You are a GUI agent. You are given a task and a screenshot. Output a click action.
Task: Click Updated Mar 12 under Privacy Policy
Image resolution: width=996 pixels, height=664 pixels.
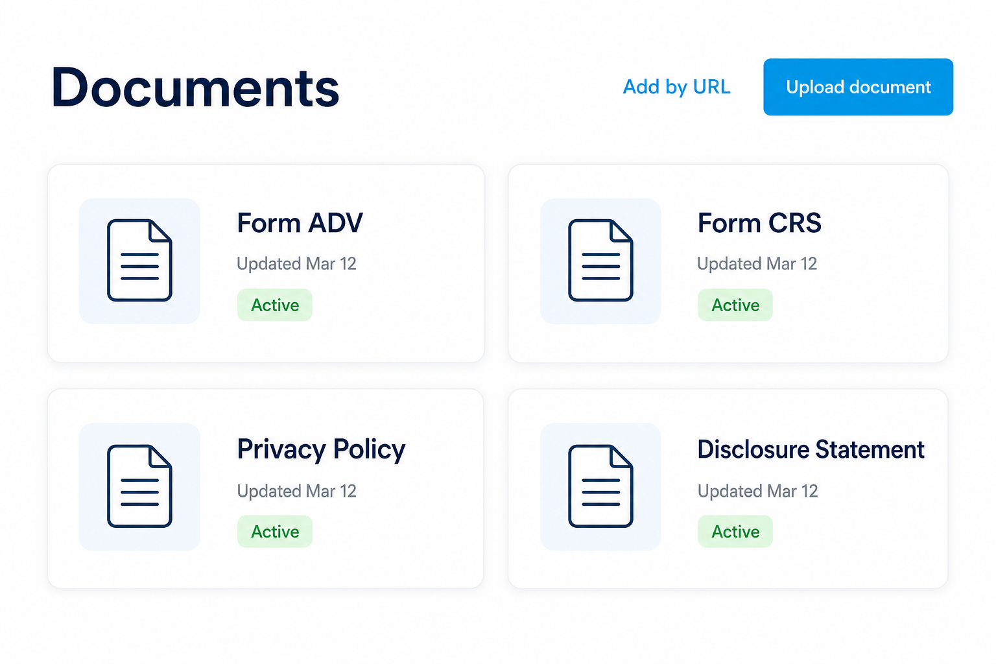click(296, 491)
